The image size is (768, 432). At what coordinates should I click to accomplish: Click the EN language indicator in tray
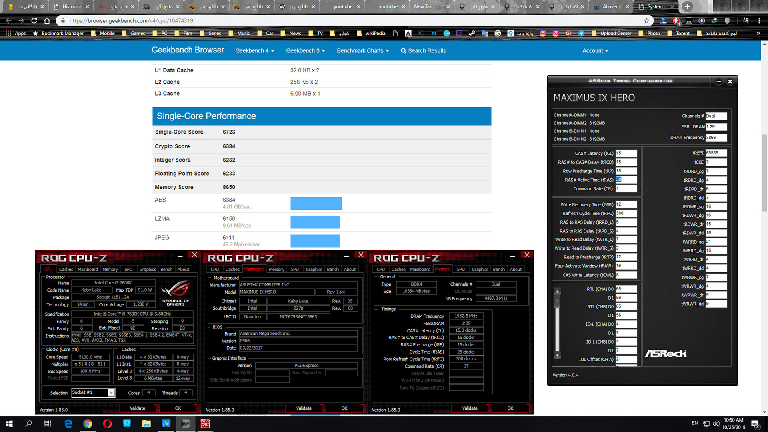point(695,423)
